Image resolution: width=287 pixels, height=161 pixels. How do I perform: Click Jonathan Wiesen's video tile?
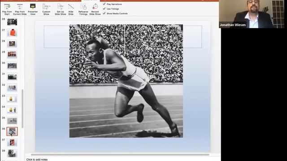coord(252,14)
